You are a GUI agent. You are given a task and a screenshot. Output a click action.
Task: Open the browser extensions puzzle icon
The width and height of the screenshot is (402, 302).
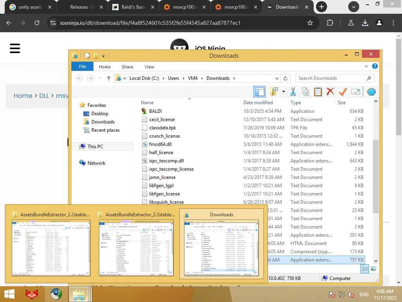tap(330, 23)
